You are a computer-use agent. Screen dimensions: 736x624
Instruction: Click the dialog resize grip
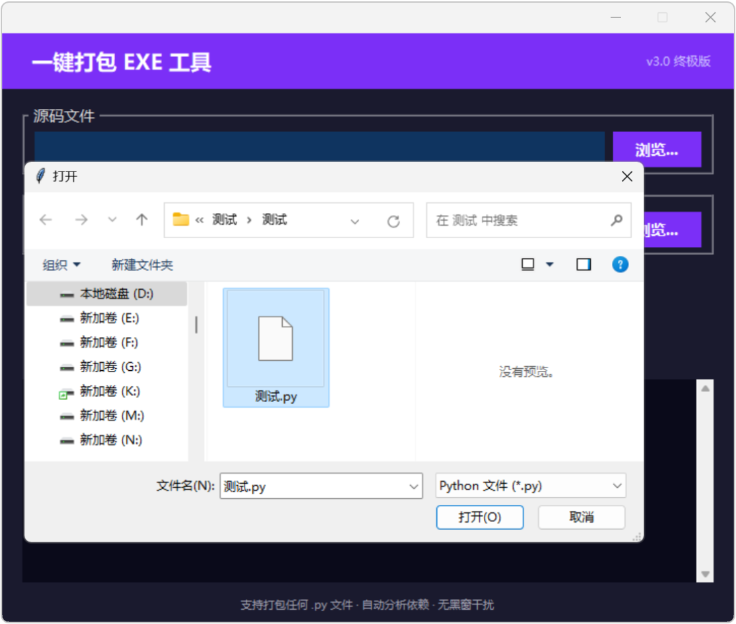[637, 538]
